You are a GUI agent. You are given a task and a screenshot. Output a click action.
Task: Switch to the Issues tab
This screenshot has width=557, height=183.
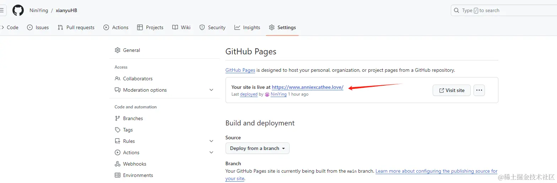pos(38,27)
